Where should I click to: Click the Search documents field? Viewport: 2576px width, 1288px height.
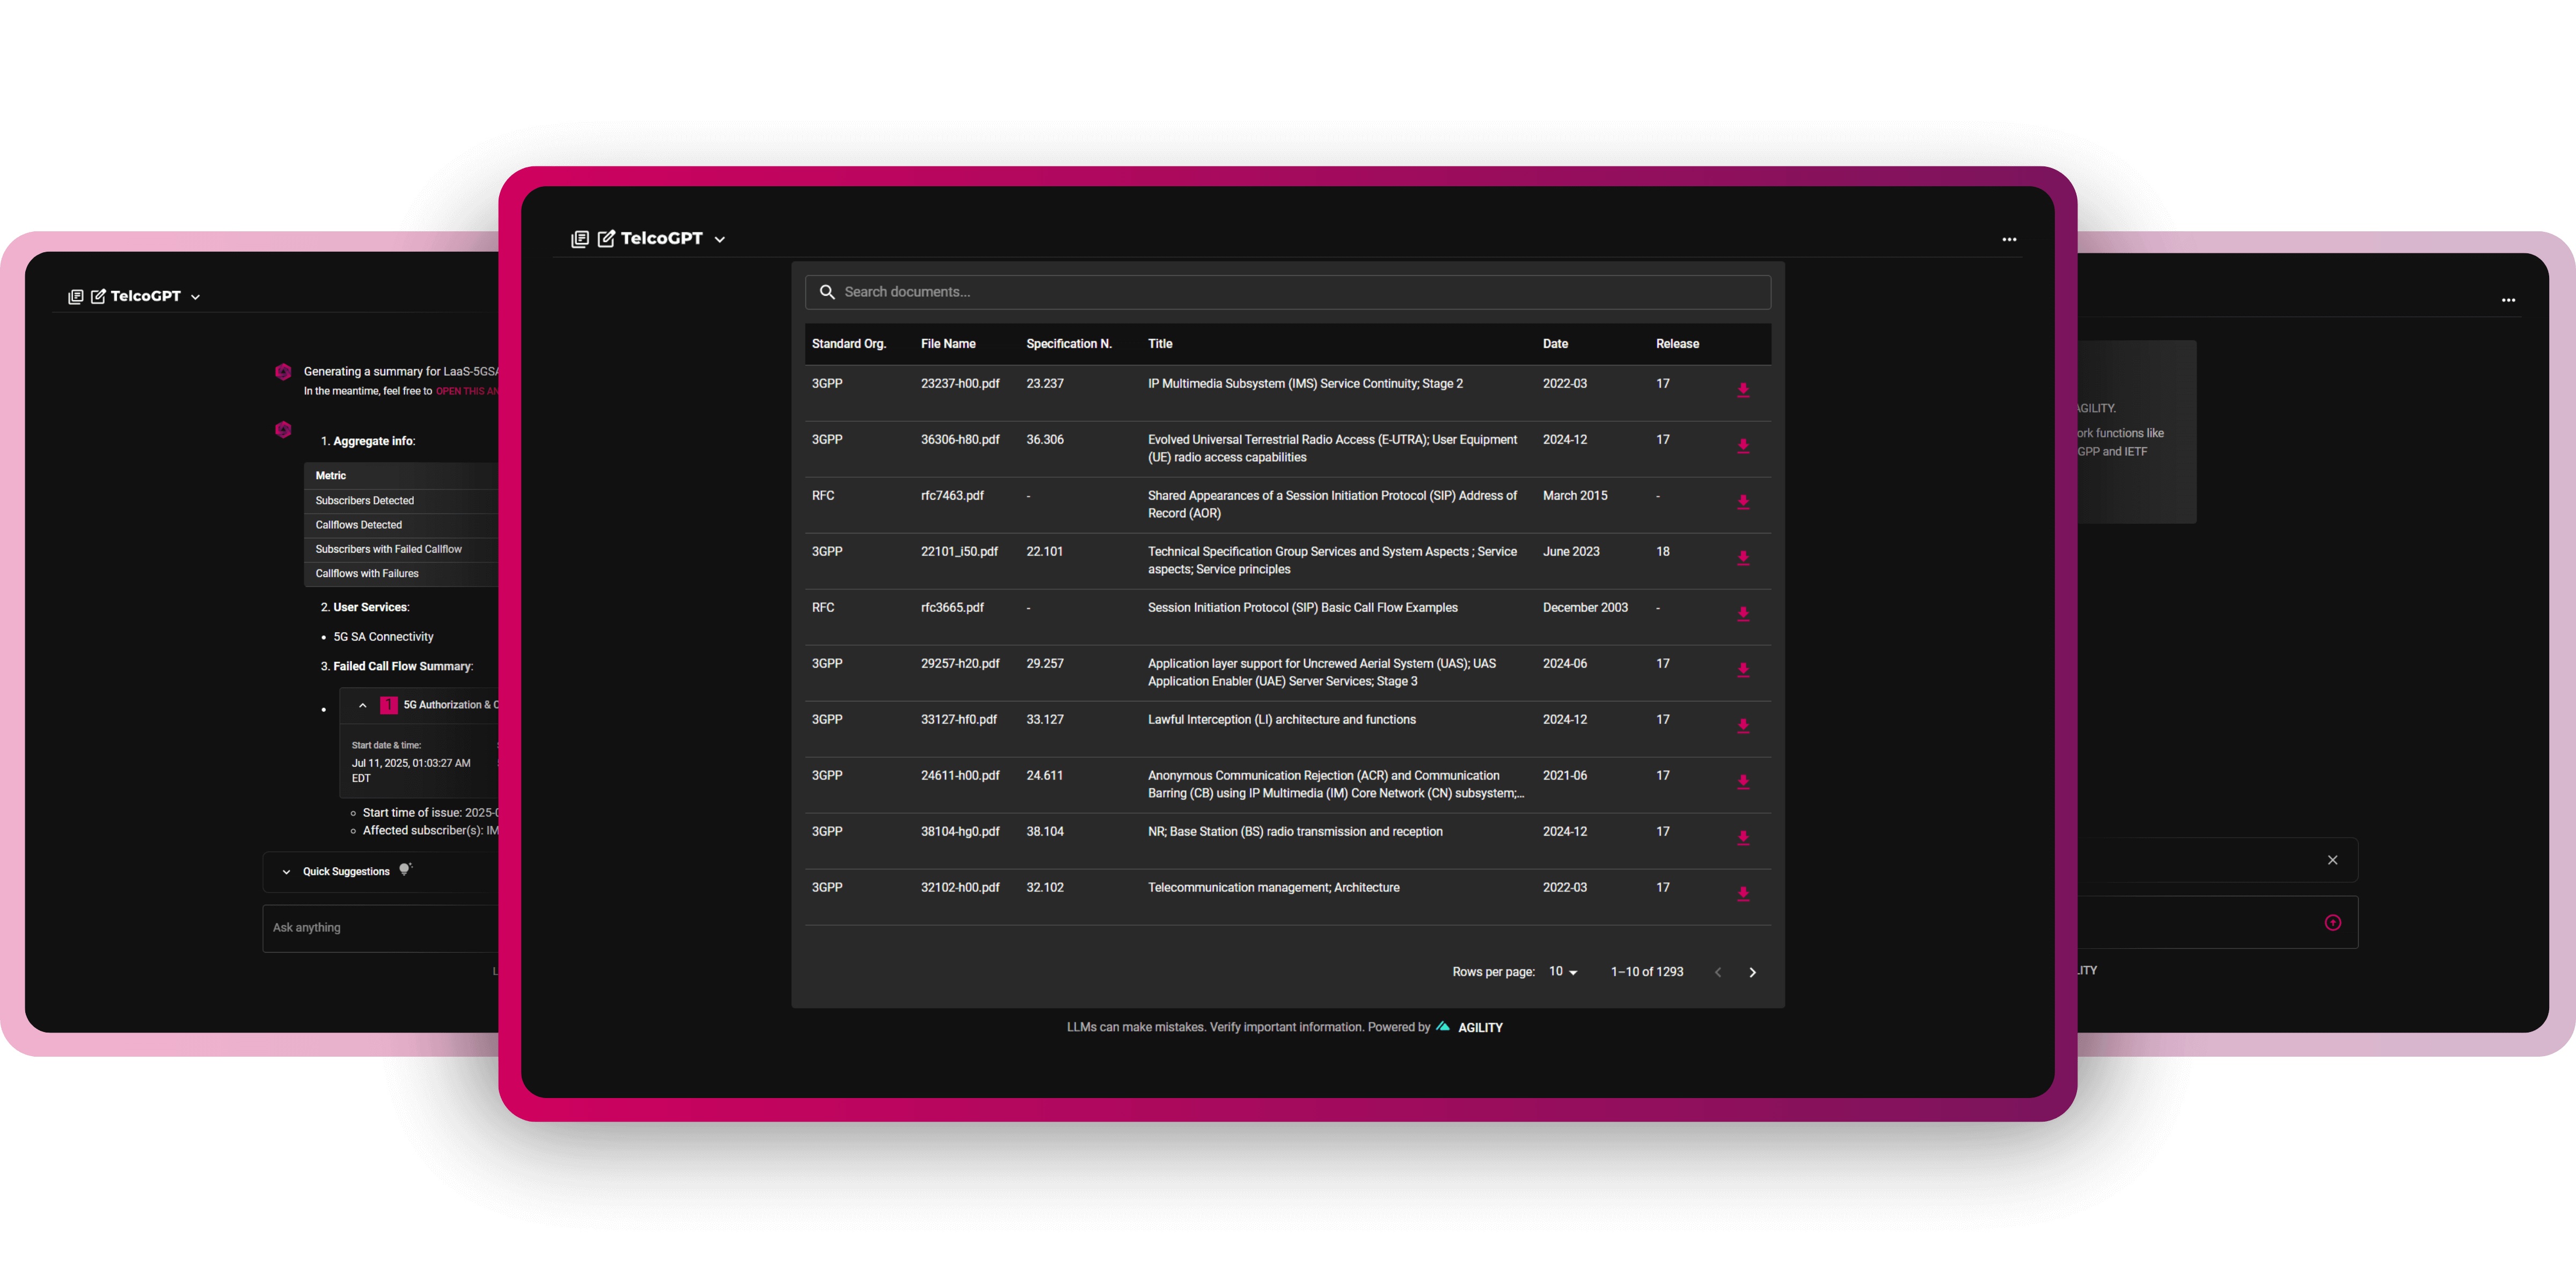coord(1288,292)
